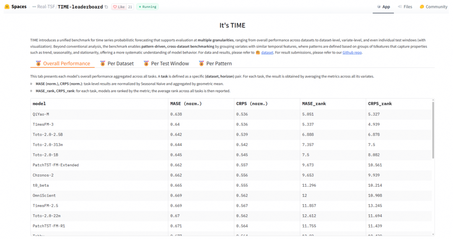This screenshot has height=239, width=453.
Task: Follow the dataset hyperlink
Action: pyautogui.click(x=267, y=52)
